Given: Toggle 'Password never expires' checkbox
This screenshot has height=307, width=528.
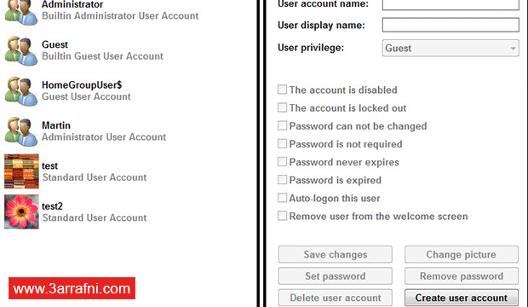Looking at the screenshot, I should tap(282, 161).
